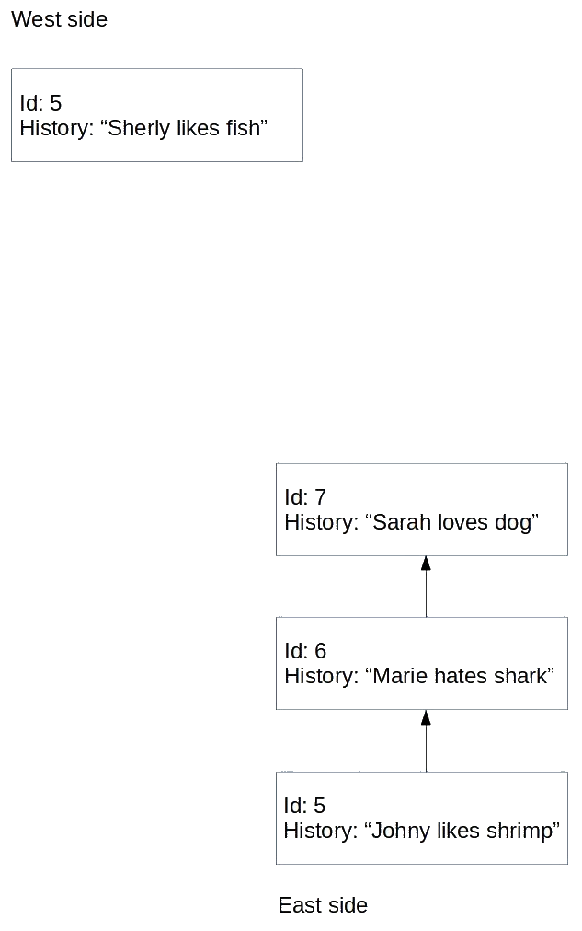582x931 pixels.
Task: Select the "Id: 7" text
Action: pos(305,497)
